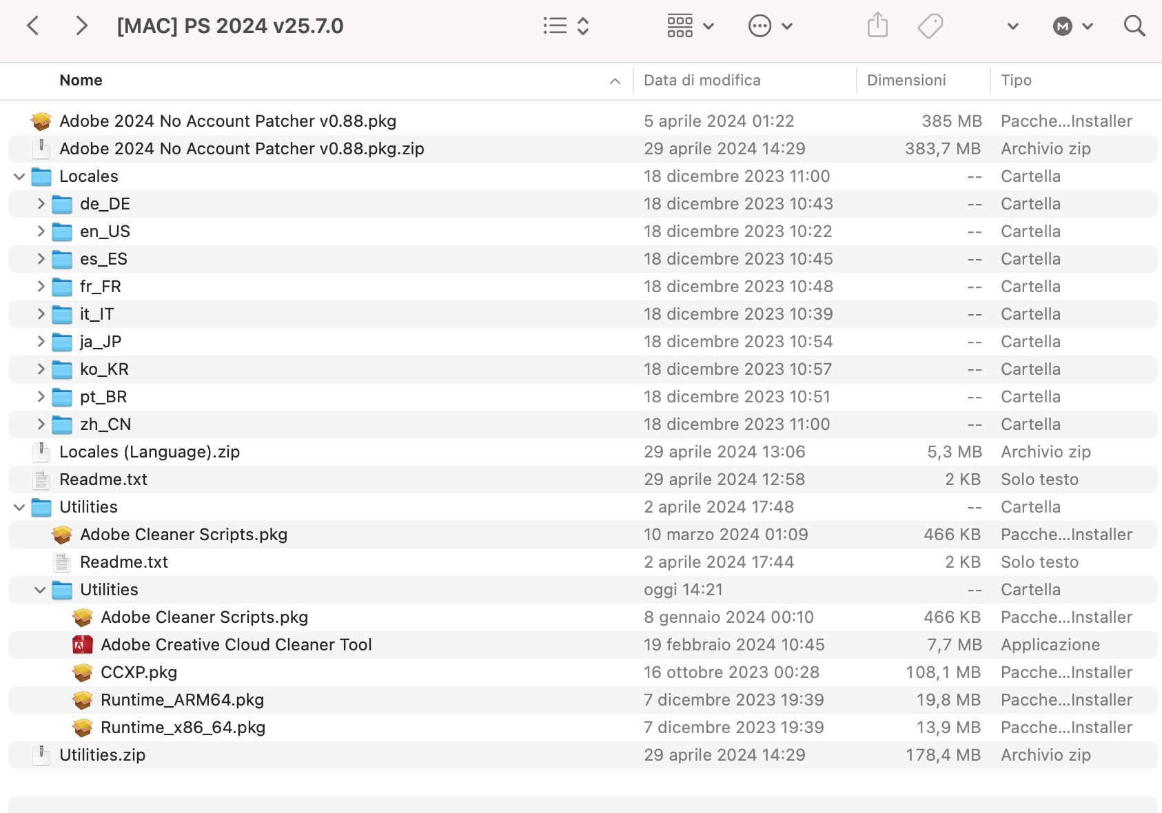
Task: Expand the es_ES folder
Action: [x=41, y=258]
